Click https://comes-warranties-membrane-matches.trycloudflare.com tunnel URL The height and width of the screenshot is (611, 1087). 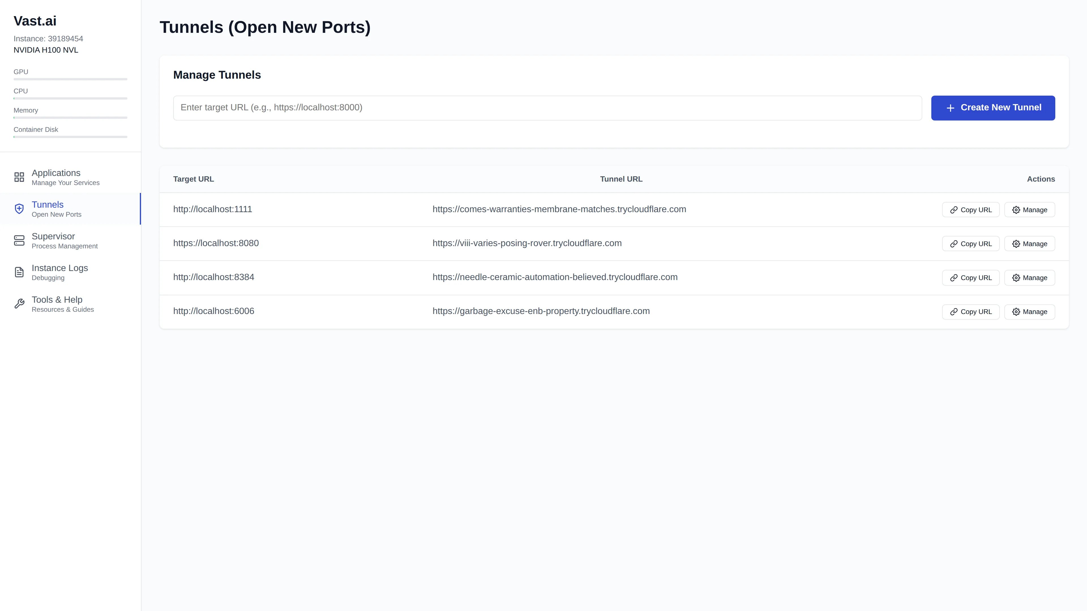point(559,210)
